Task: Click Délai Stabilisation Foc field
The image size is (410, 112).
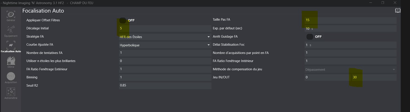Action: pyautogui.click(x=351, y=45)
